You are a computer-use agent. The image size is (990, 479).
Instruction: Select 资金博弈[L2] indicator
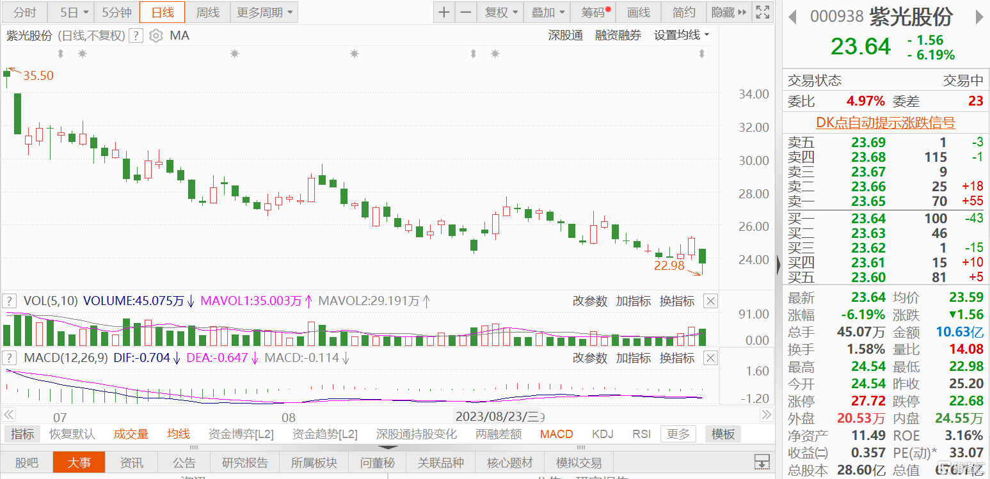pos(241,434)
